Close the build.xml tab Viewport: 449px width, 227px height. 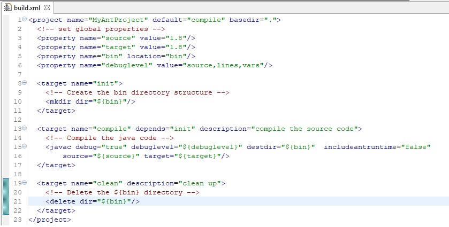(47, 7)
